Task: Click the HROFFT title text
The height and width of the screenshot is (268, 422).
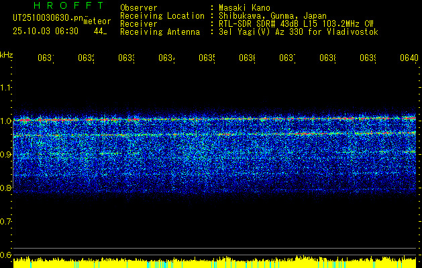Action: tap(68, 5)
